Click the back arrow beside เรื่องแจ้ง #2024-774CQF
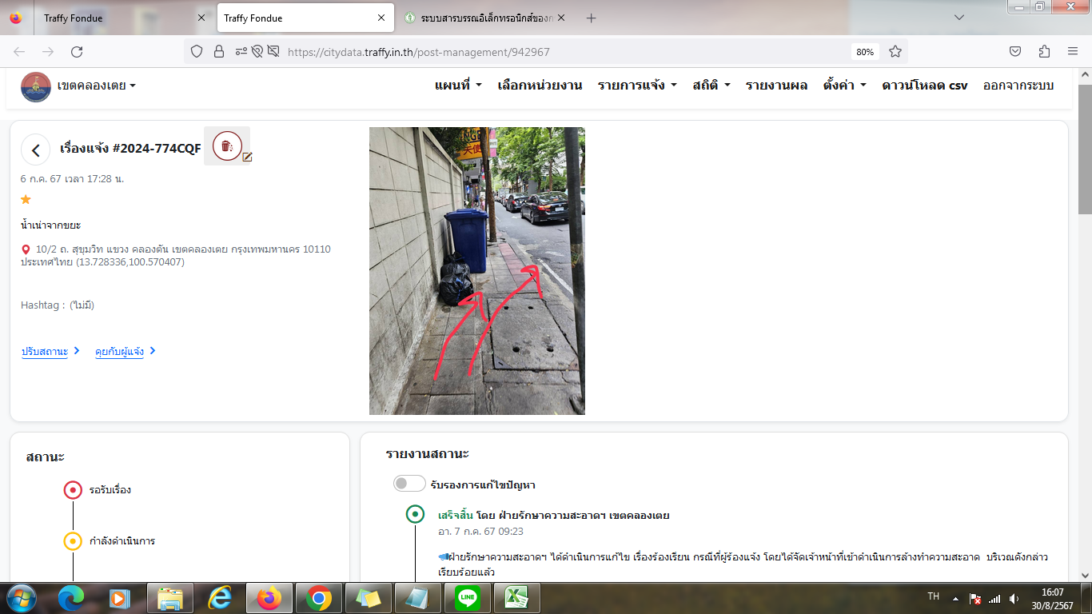The width and height of the screenshot is (1092, 614). click(35, 150)
